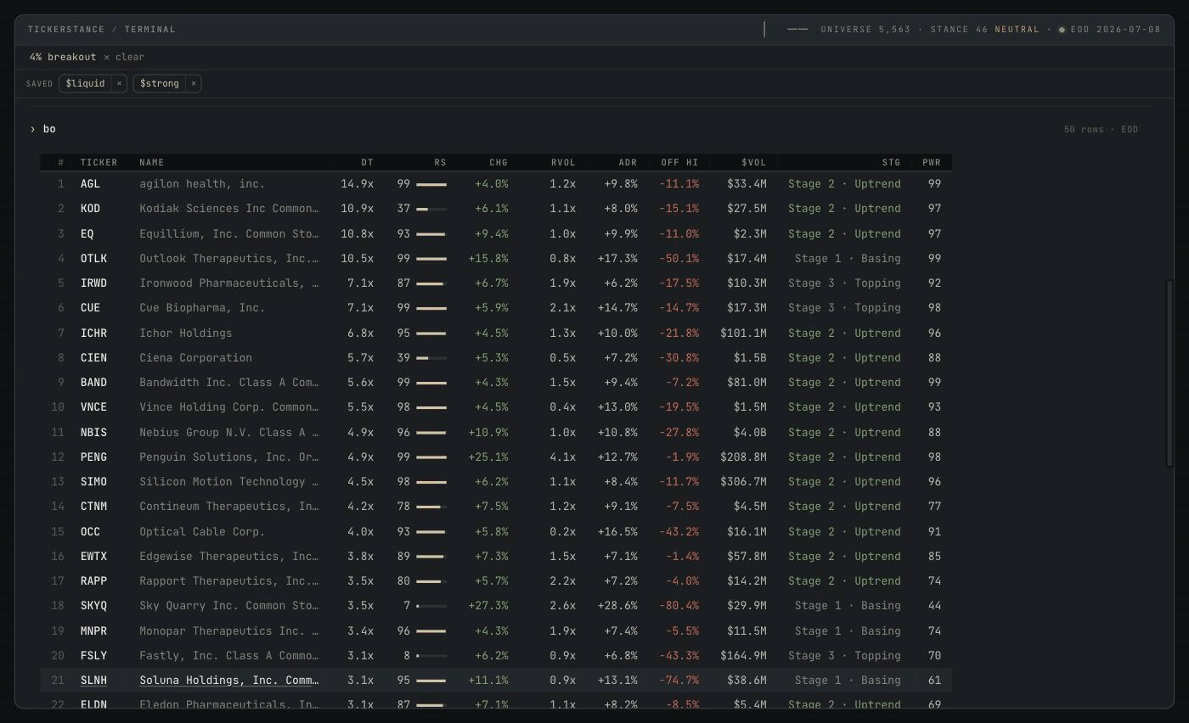This screenshot has height=723, width=1189.
Task: Sort the table by TICKER column
Action: [x=99, y=162]
